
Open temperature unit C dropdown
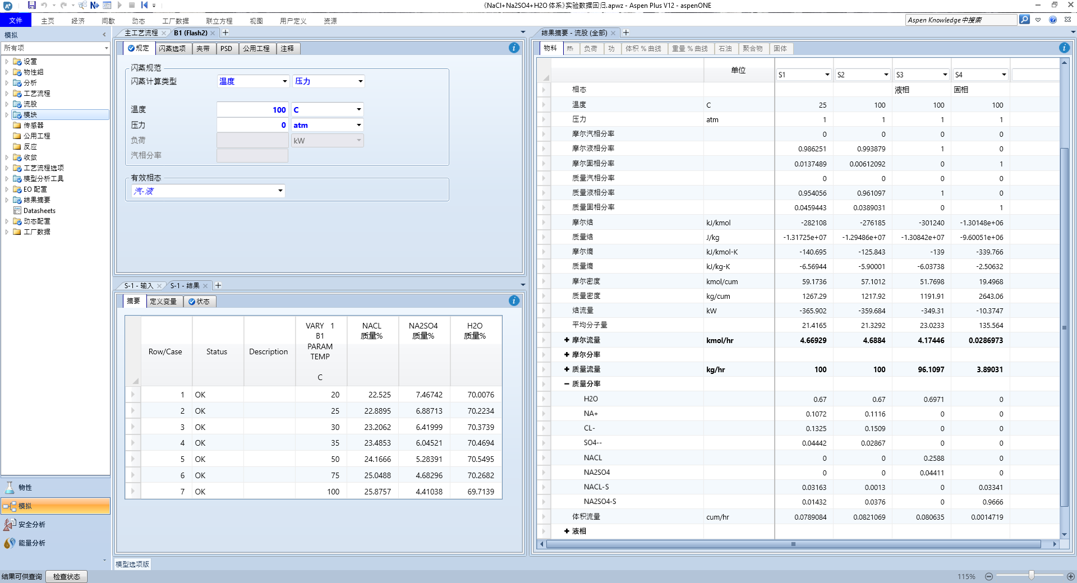(x=358, y=109)
